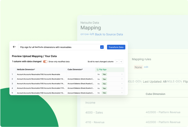Go to the next changed column with the right arrow
This screenshot has height=127, width=188.
(x=121, y=62)
